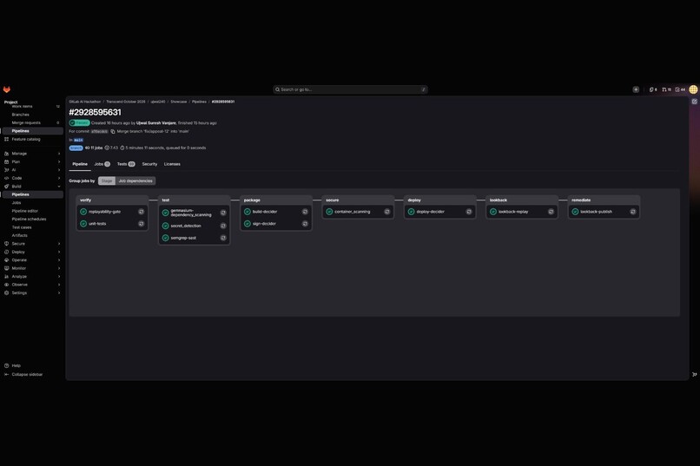Expand the Secure sidebar section
The image size is (700, 466).
click(31, 244)
